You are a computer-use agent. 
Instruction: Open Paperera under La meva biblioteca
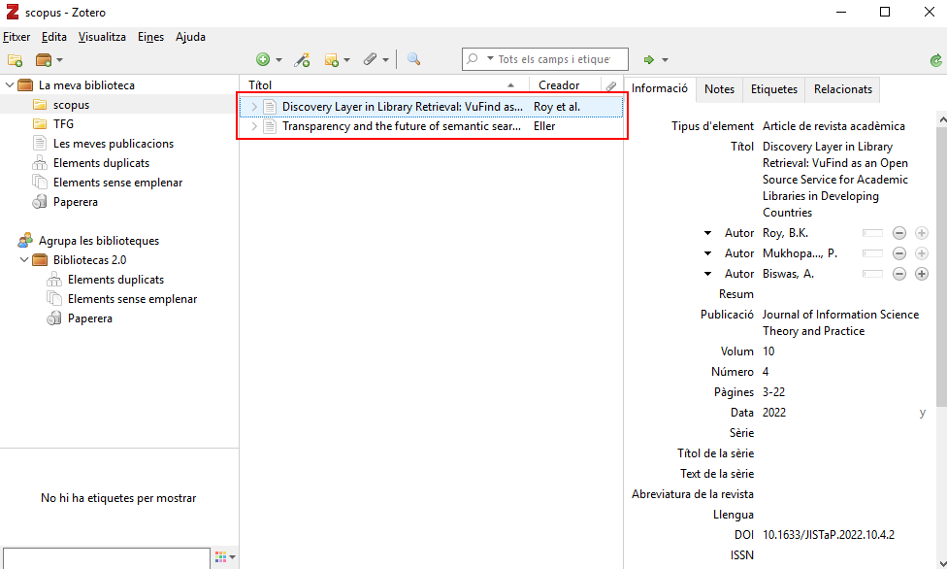[76, 201]
